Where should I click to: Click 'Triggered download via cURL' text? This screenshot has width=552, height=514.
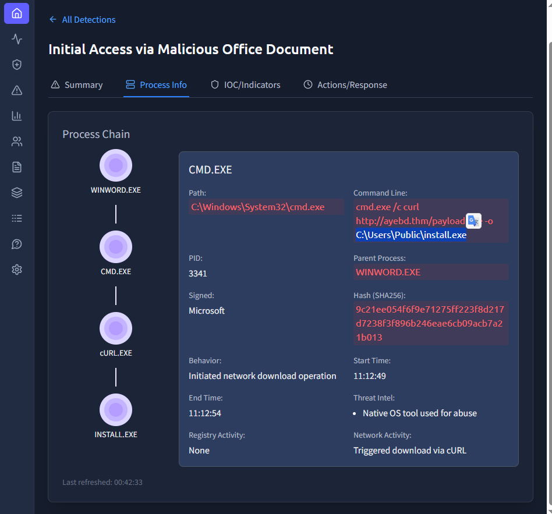[x=410, y=451]
